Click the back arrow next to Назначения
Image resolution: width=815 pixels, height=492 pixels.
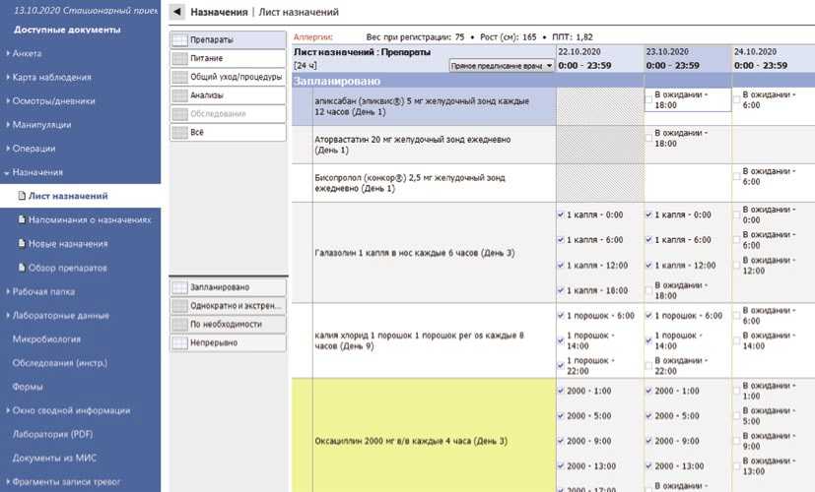[176, 12]
